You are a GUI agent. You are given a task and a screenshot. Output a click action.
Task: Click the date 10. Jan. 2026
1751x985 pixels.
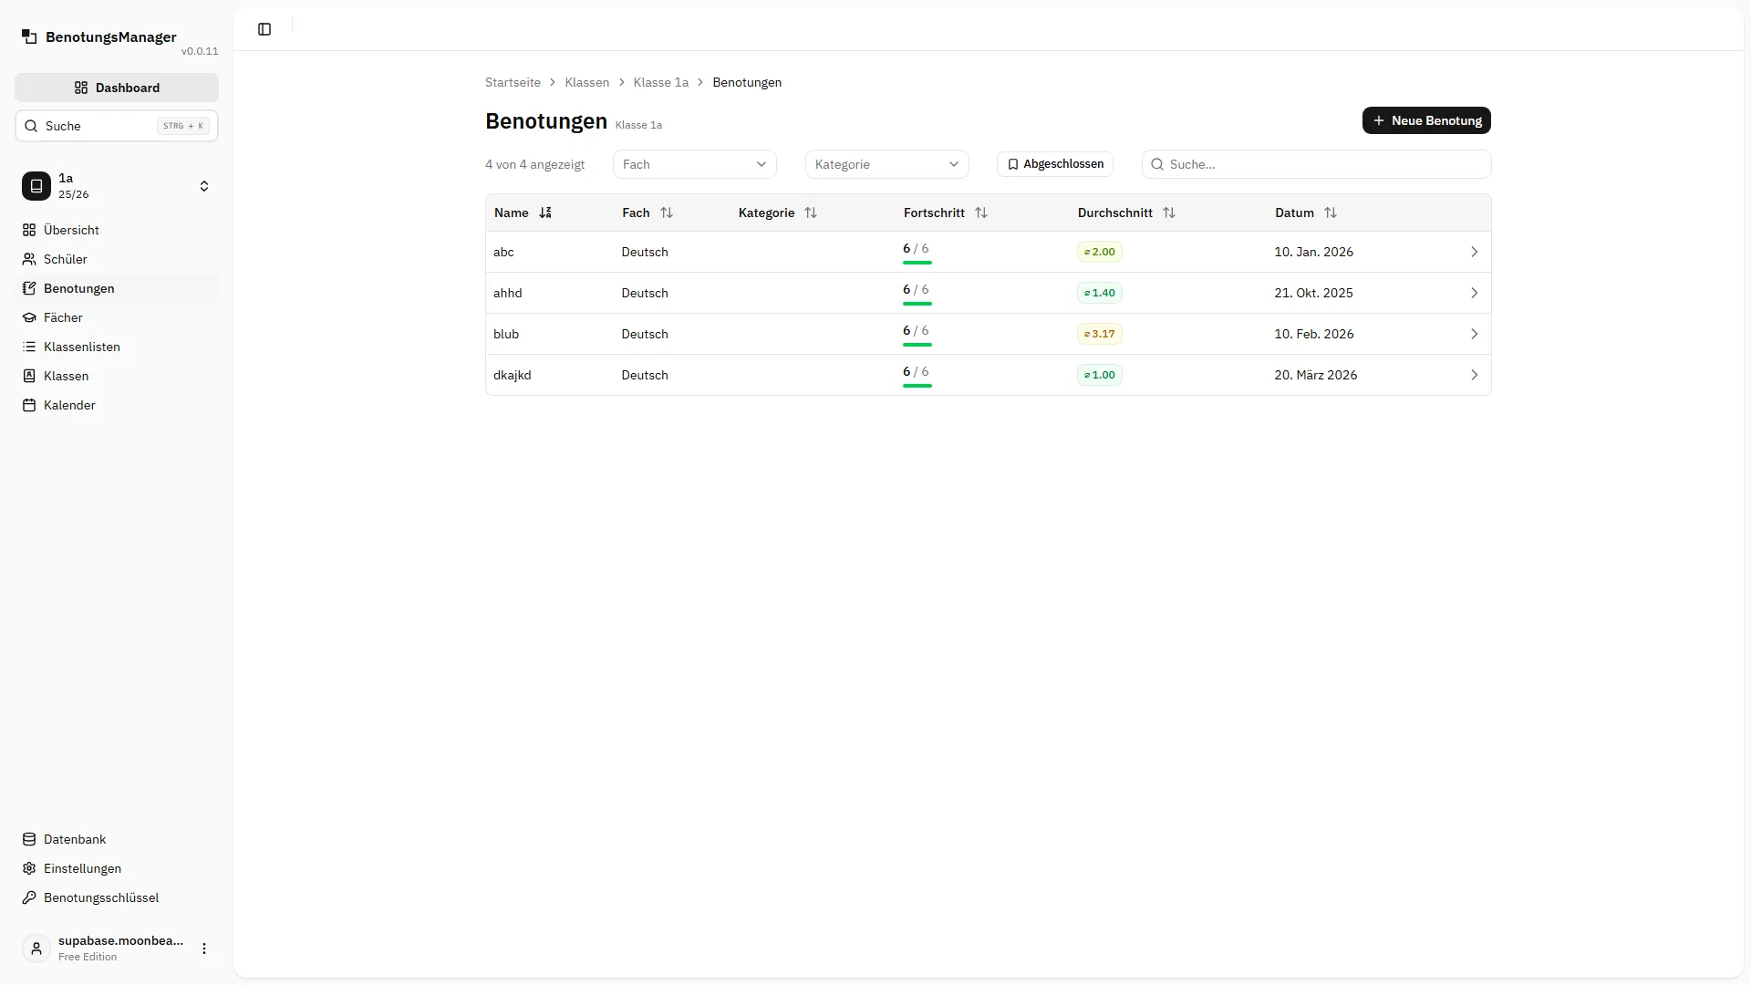click(x=1313, y=252)
